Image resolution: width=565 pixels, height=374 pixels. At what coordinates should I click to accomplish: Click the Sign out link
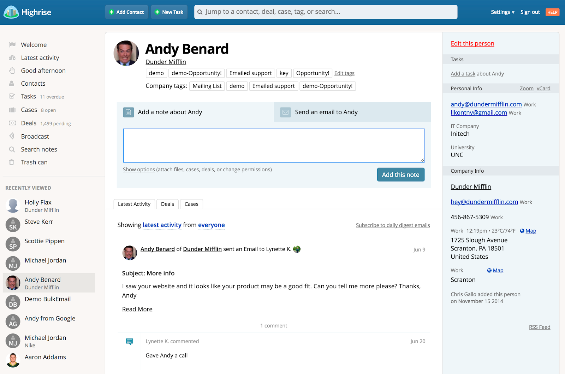coord(530,12)
